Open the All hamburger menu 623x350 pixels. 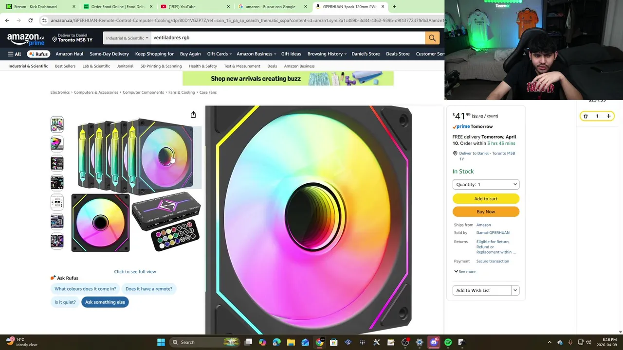(14, 54)
